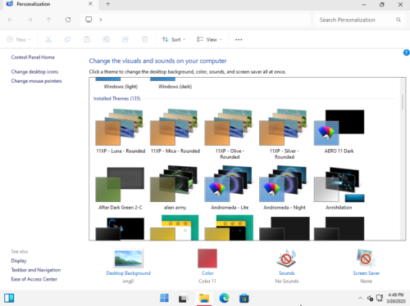Image resolution: width=410 pixels, height=306 pixels.
Task: Click the search magnifier icon
Action: pyautogui.click(x=399, y=20)
